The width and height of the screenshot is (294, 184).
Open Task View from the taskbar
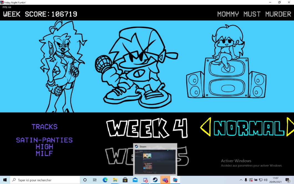tap(95, 180)
